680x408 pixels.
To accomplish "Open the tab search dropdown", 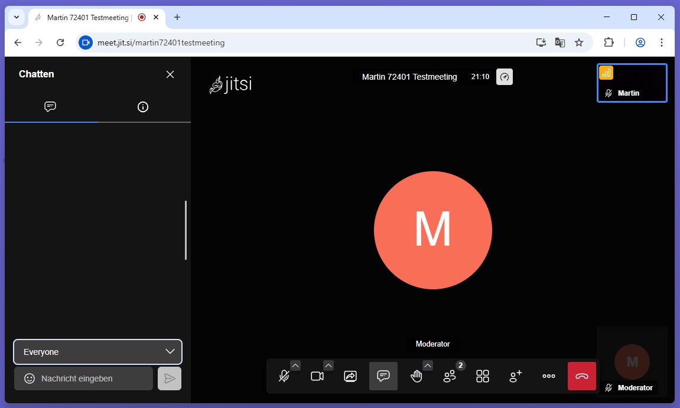I will pyautogui.click(x=17, y=17).
